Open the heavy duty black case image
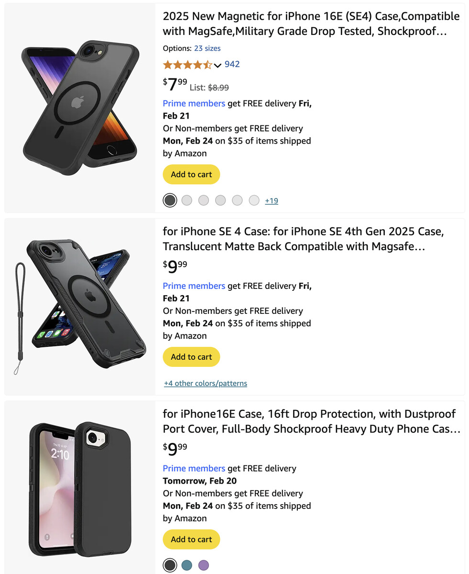 80,488
